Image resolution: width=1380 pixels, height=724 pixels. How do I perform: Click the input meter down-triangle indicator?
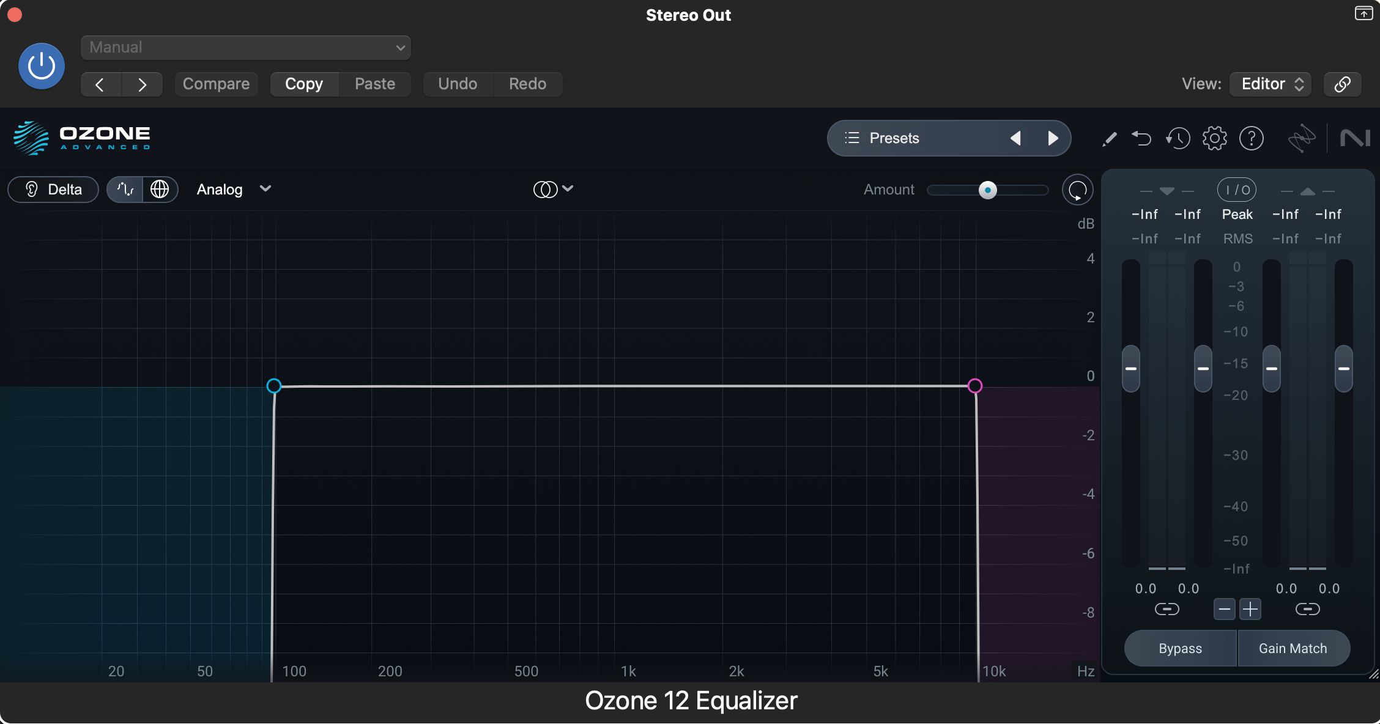(1167, 191)
